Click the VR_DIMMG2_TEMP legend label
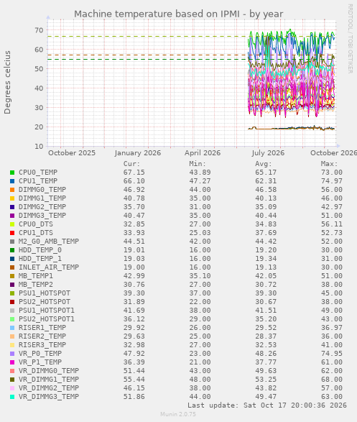Viewport: 357px width, 422px height. [x=49, y=388]
